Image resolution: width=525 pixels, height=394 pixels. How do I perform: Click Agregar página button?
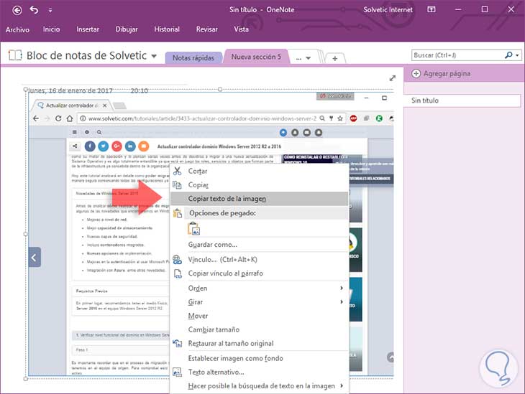point(441,73)
